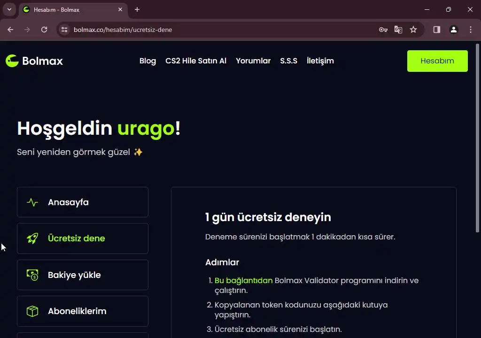Click the translate page icon
481x338 pixels.
tap(398, 30)
